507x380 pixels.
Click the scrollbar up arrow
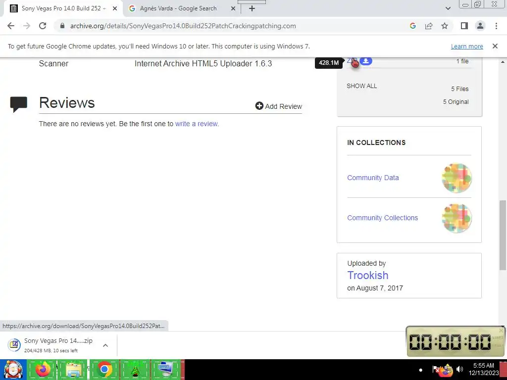click(x=503, y=62)
